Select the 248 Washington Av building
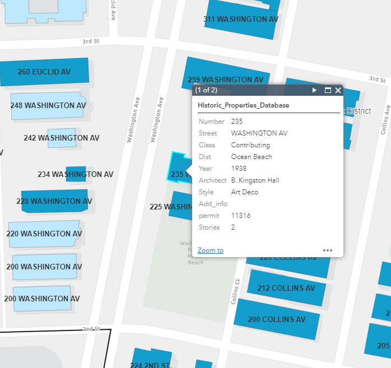Viewport: 391px width, 368px height. tap(48, 106)
